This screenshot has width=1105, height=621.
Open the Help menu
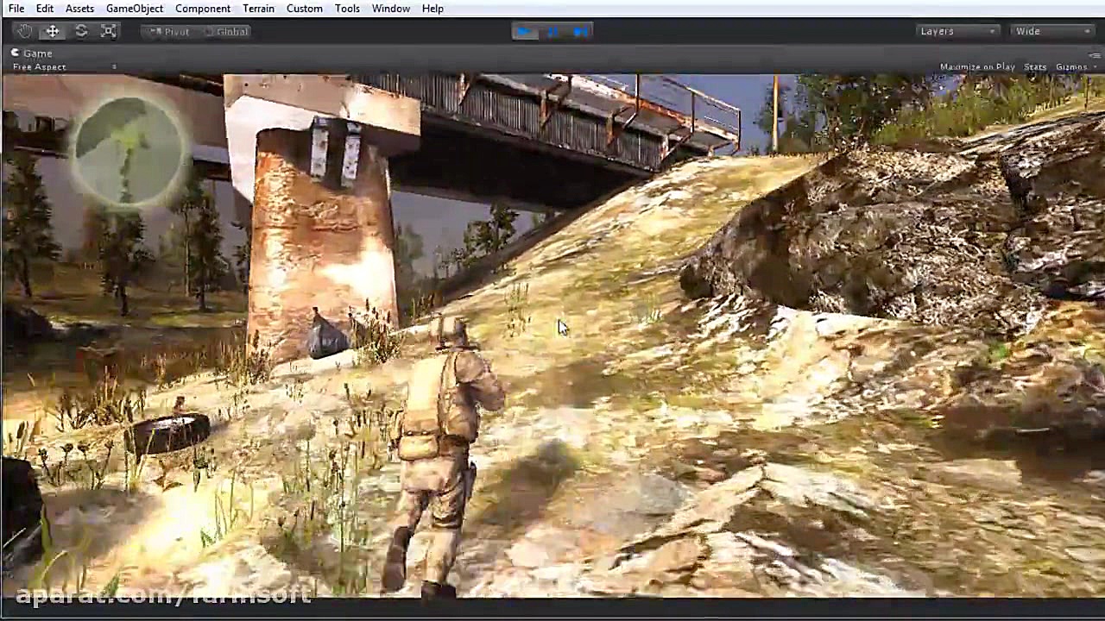coord(433,9)
